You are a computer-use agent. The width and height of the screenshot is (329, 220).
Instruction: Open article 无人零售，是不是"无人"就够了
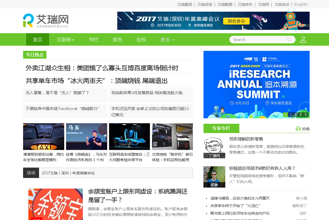tap(57, 93)
